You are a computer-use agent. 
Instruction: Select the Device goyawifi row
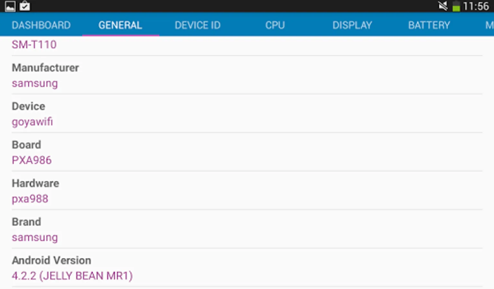(247, 114)
